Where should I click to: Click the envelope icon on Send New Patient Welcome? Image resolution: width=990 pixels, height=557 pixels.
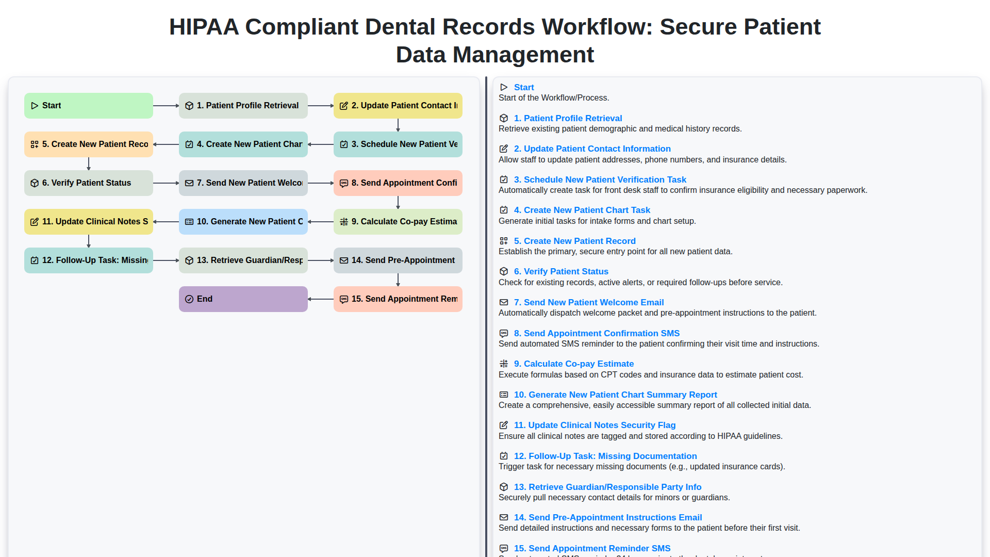click(x=189, y=183)
